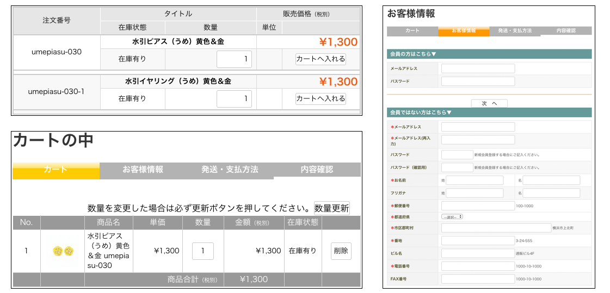The image size is (610, 293).
Task: Focus パスワード（確認用） field
Action: (x=457, y=167)
